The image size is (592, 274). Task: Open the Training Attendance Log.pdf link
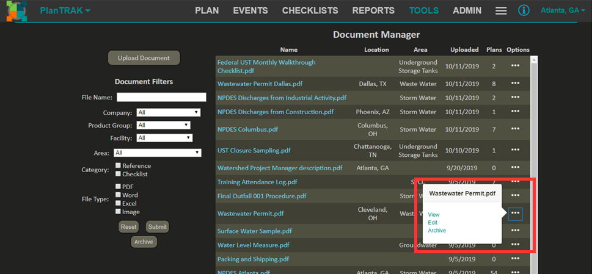257,182
